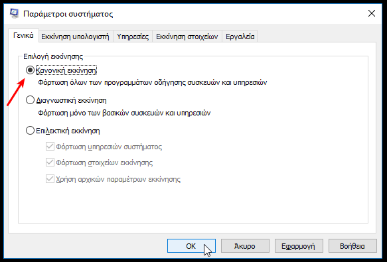Confirm with the OK button

click(191, 245)
